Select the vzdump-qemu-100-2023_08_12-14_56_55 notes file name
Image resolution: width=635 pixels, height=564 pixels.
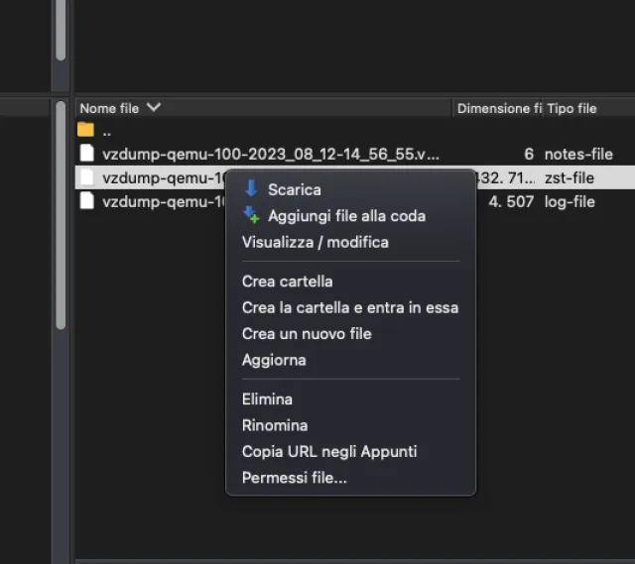click(x=271, y=154)
